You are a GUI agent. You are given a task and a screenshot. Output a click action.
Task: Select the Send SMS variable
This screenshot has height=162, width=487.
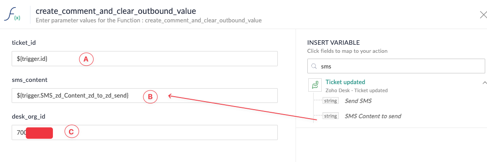[358, 101]
